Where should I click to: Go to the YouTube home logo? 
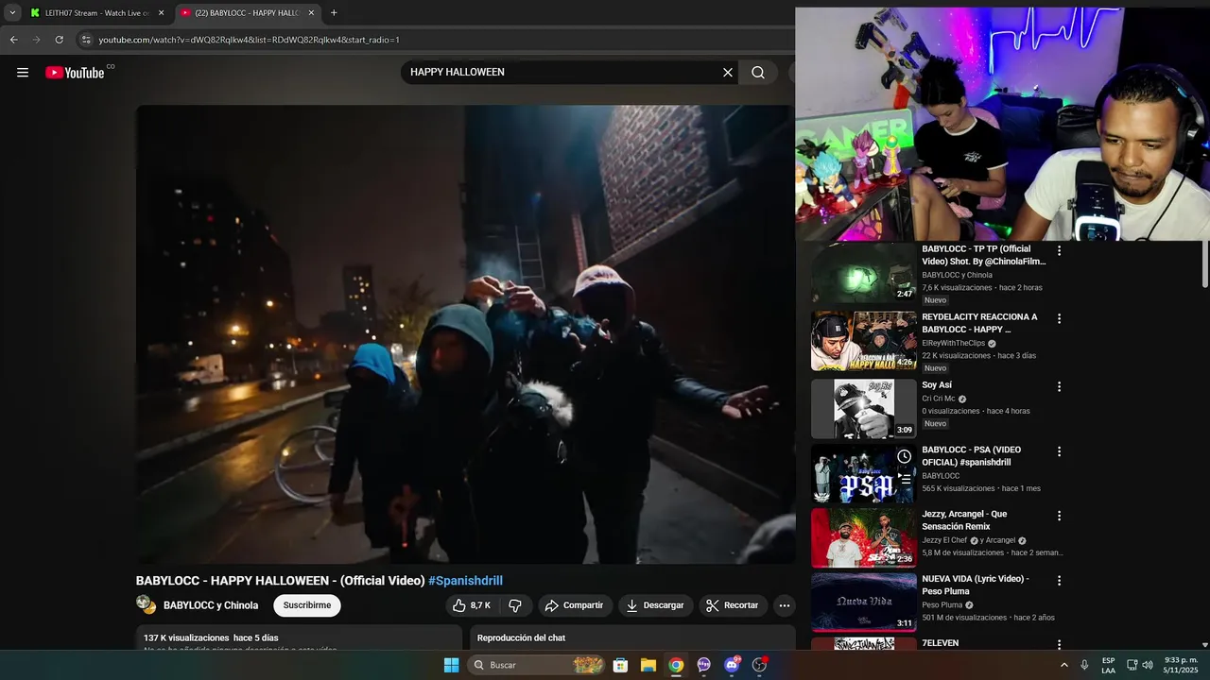[x=75, y=73]
